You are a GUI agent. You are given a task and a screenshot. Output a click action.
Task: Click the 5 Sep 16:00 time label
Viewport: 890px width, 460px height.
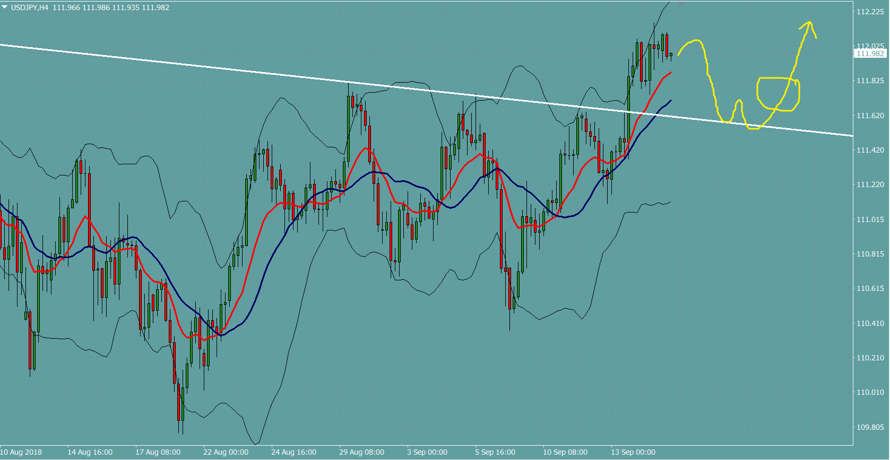coord(495,452)
